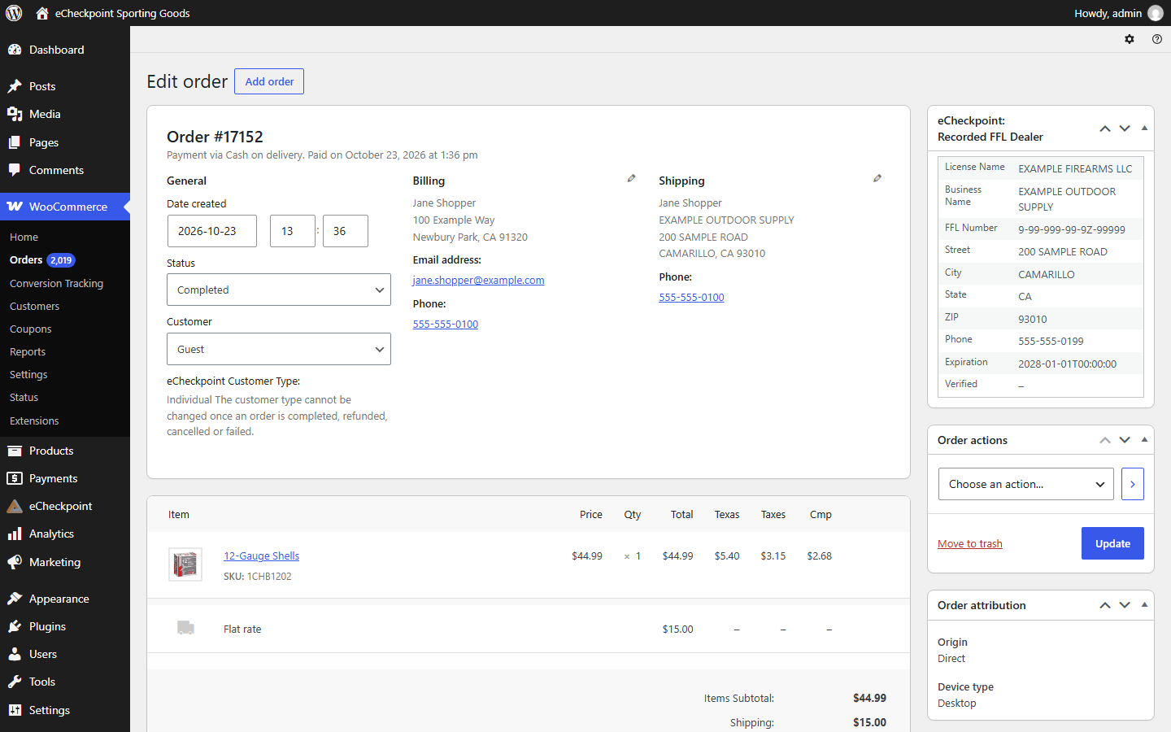
Task: Click the Analytics bar chart icon
Action: coord(15,534)
